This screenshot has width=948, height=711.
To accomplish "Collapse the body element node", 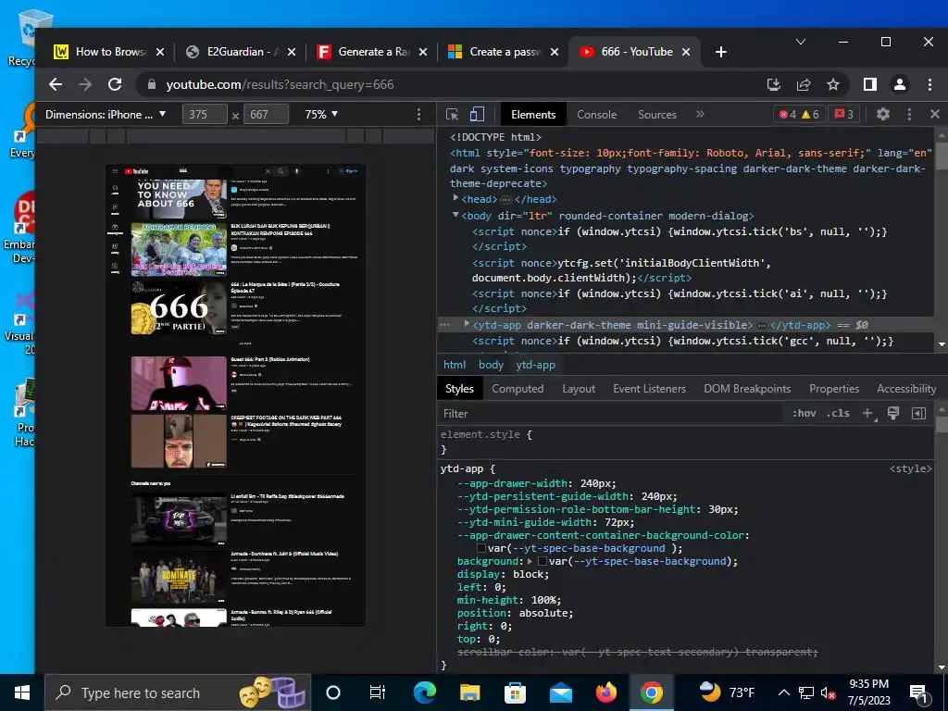I will [x=455, y=215].
